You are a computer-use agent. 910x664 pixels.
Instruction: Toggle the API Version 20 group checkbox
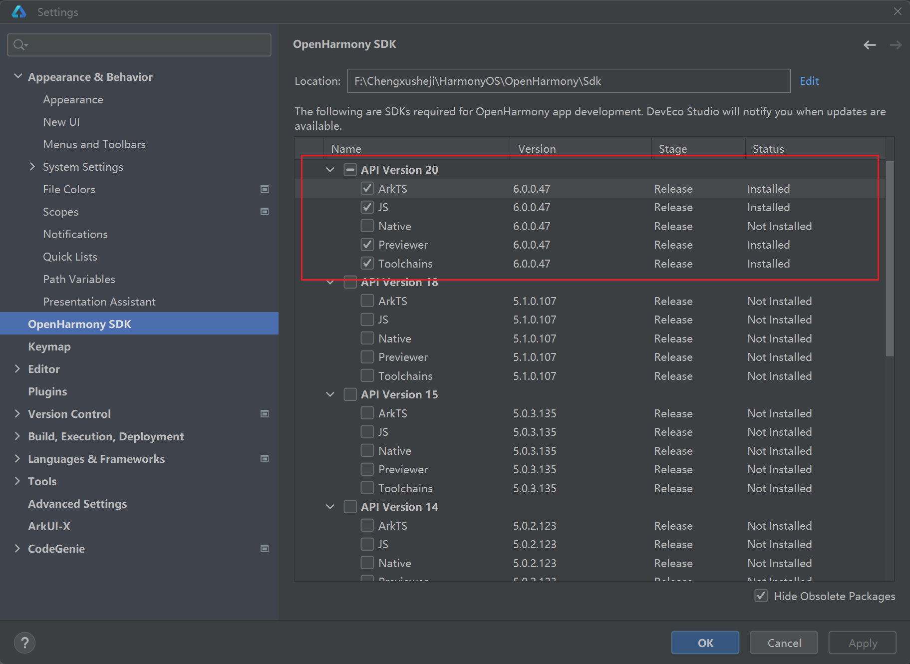click(x=350, y=170)
